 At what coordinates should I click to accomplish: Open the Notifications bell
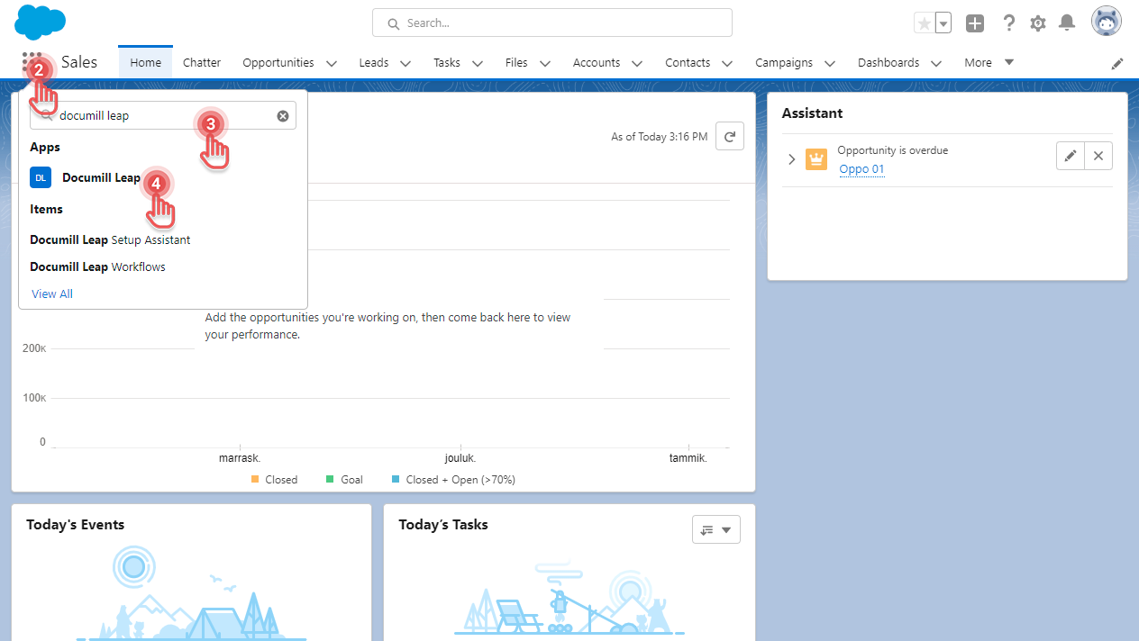click(1067, 23)
